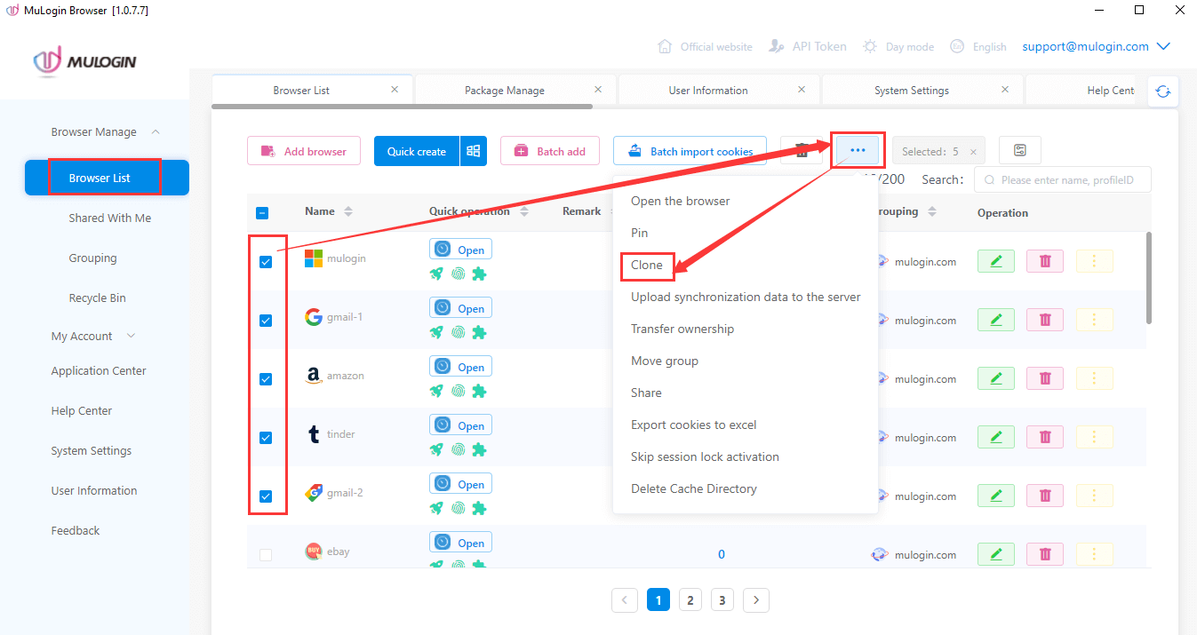Check the ebay row checkbox
This screenshot has width=1197, height=635.
tap(266, 553)
